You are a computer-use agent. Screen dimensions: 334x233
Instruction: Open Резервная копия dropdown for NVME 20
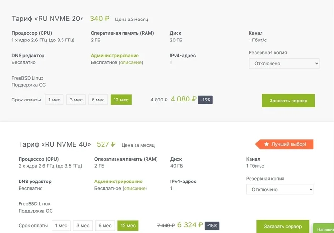tap(284, 63)
